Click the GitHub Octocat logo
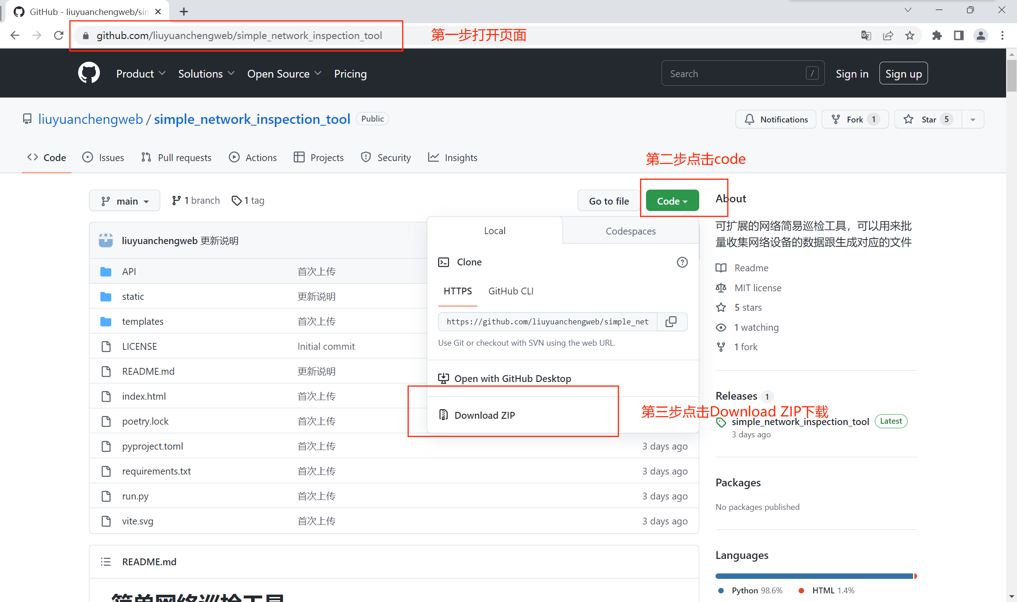1017x602 pixels. 89,73
